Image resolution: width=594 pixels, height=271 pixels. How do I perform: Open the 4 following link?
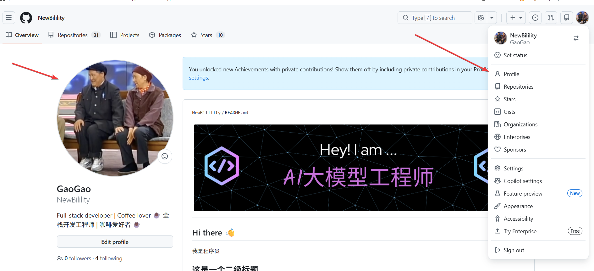109,258
